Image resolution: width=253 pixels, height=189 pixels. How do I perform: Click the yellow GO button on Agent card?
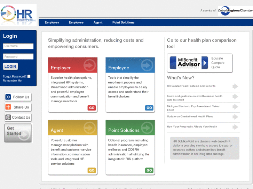[x=92, y=170]
